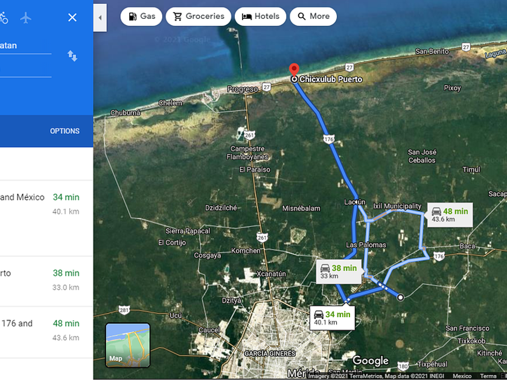The width and height of the screenshot is (507, 380).
Task: Search for Hotels nearby
Action: coord(260,16)
